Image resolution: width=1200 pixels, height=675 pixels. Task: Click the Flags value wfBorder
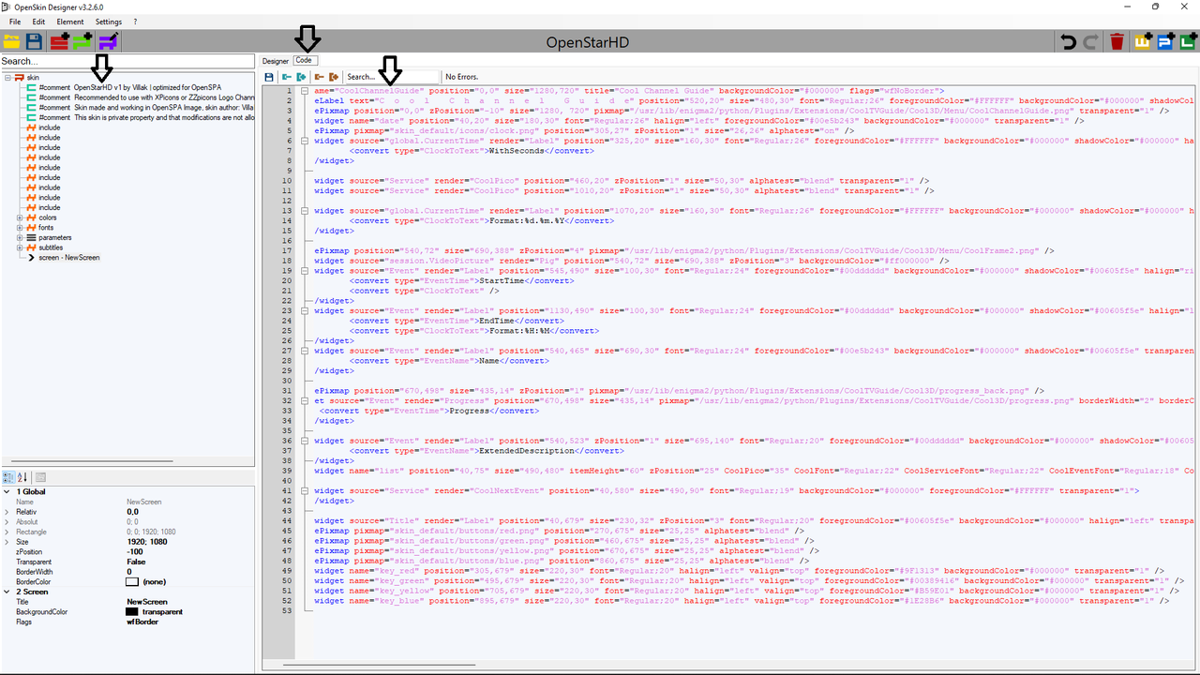pos(142,622)
